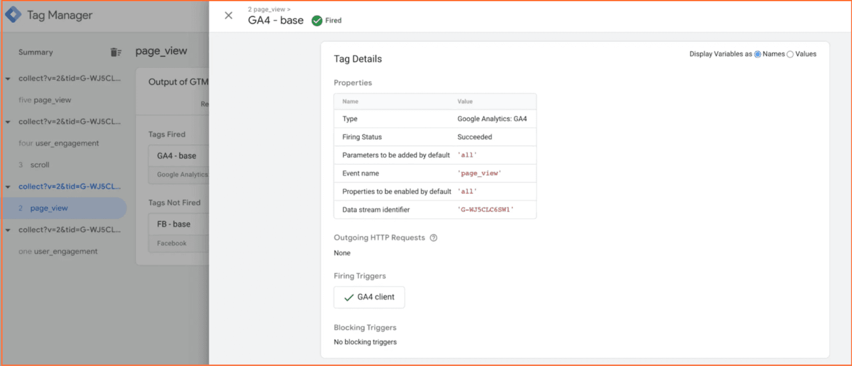
Task: Click the None value under Outgoing HTTP Requests
Action: point(342,253)
